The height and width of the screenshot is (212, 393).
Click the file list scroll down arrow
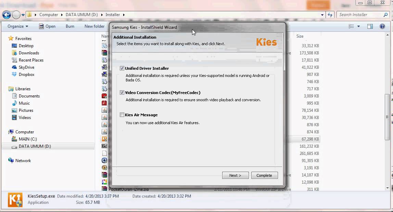click(388, 188)
